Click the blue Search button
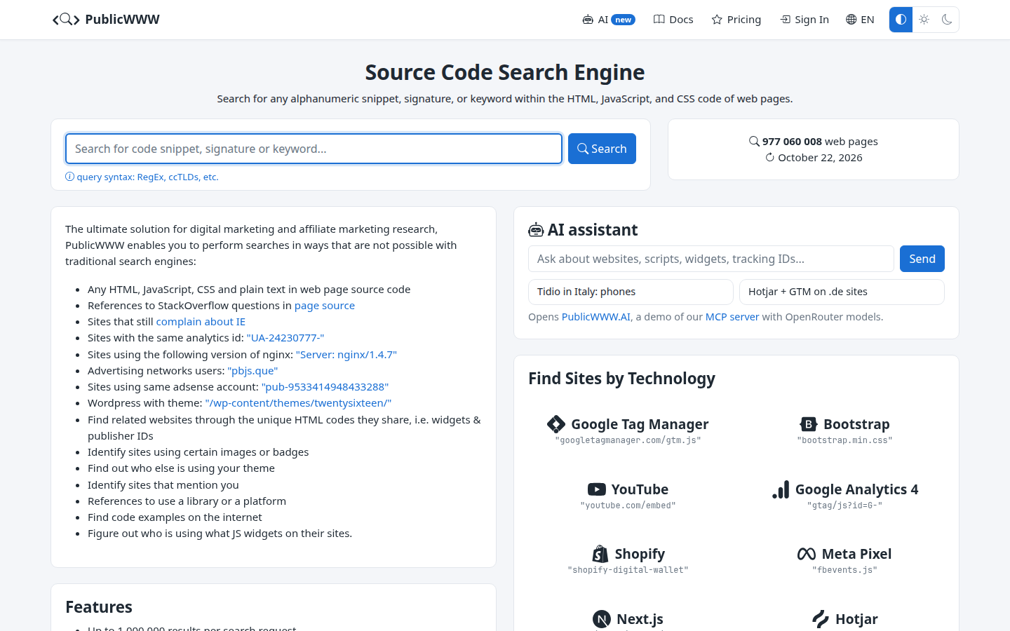The image size is (1010, 631). coord(602,149)
